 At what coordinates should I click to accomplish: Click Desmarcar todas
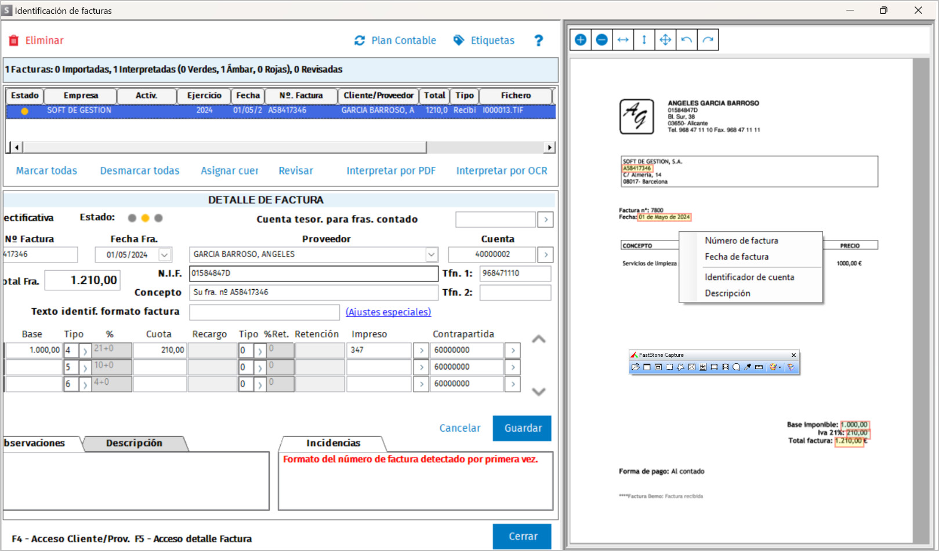point(140,171)
